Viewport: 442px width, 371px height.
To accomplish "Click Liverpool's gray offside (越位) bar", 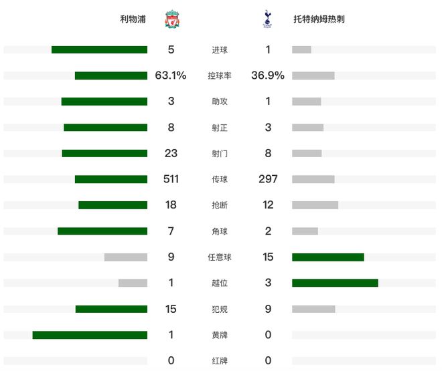I will tap(133, 283).
